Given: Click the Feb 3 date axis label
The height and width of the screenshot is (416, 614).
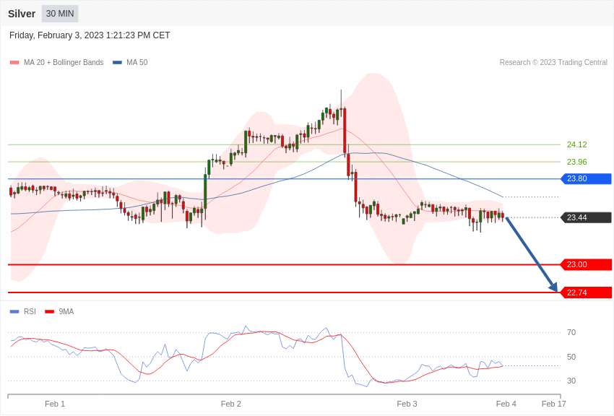Looking at the screenshot, I should coord(407,404).
